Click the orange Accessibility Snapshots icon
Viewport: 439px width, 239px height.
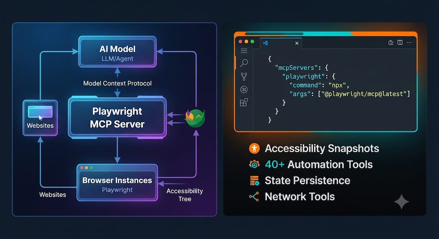point(254,148)
